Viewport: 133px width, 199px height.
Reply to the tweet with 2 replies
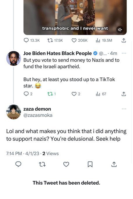tap(26, 94)
